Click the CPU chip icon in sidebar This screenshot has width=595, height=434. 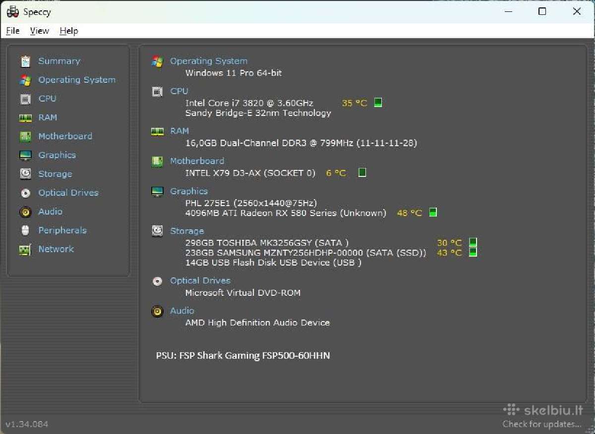click(25, 99)
